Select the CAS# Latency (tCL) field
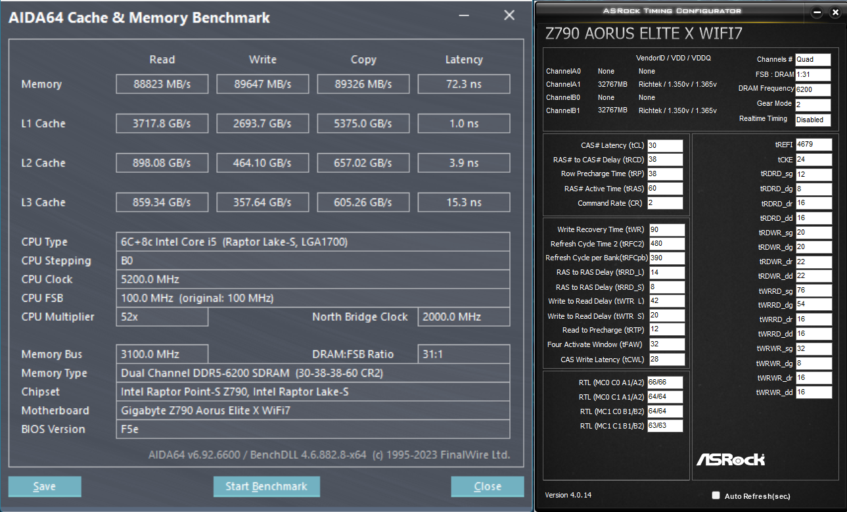847x512 pixels. pos(664,145)
